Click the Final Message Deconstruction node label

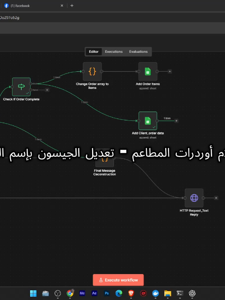click(x=105, y=172)
